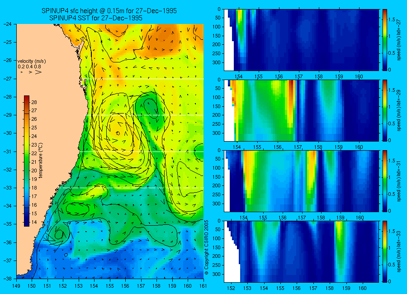Image resolution: width=407 pixels, height=294 pixels.
Task: Click the 152 longitude tick under the lat=-33 plot
Action: 231,288
